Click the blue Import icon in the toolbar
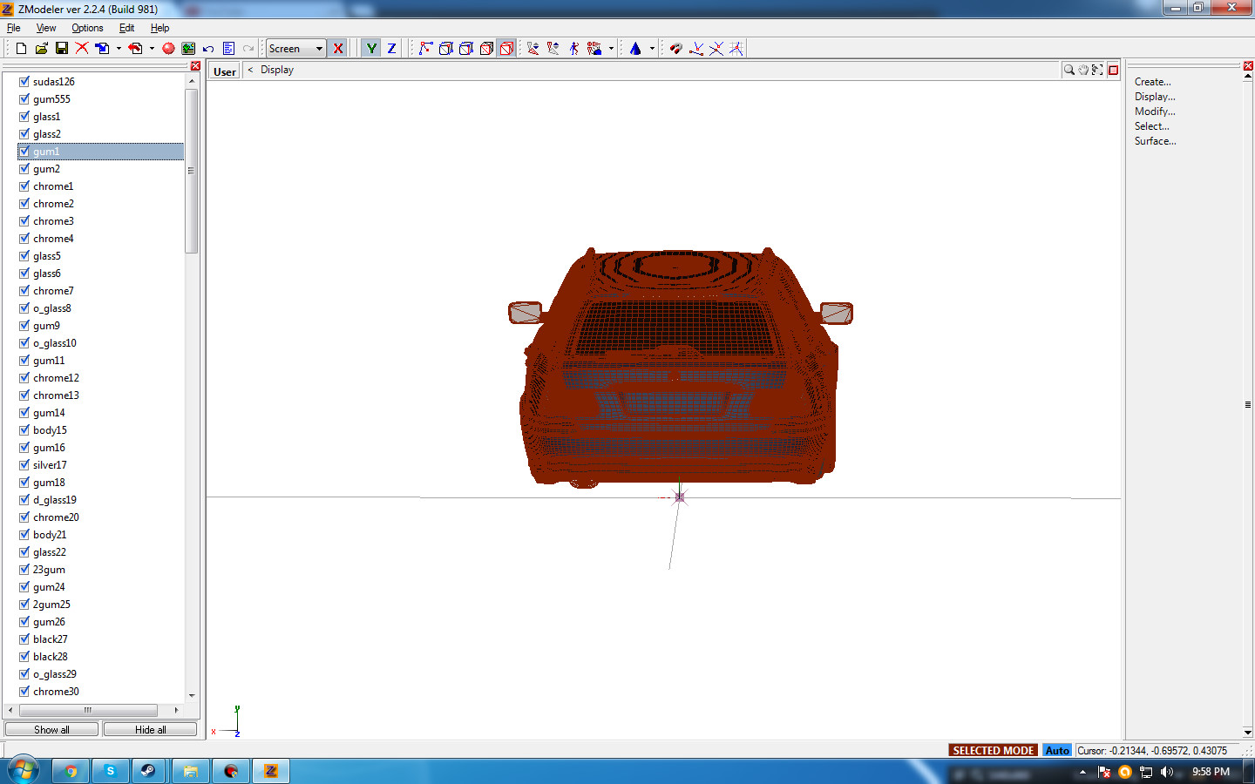The height and width of the screenshot is (784, 1255). [102, 49]
